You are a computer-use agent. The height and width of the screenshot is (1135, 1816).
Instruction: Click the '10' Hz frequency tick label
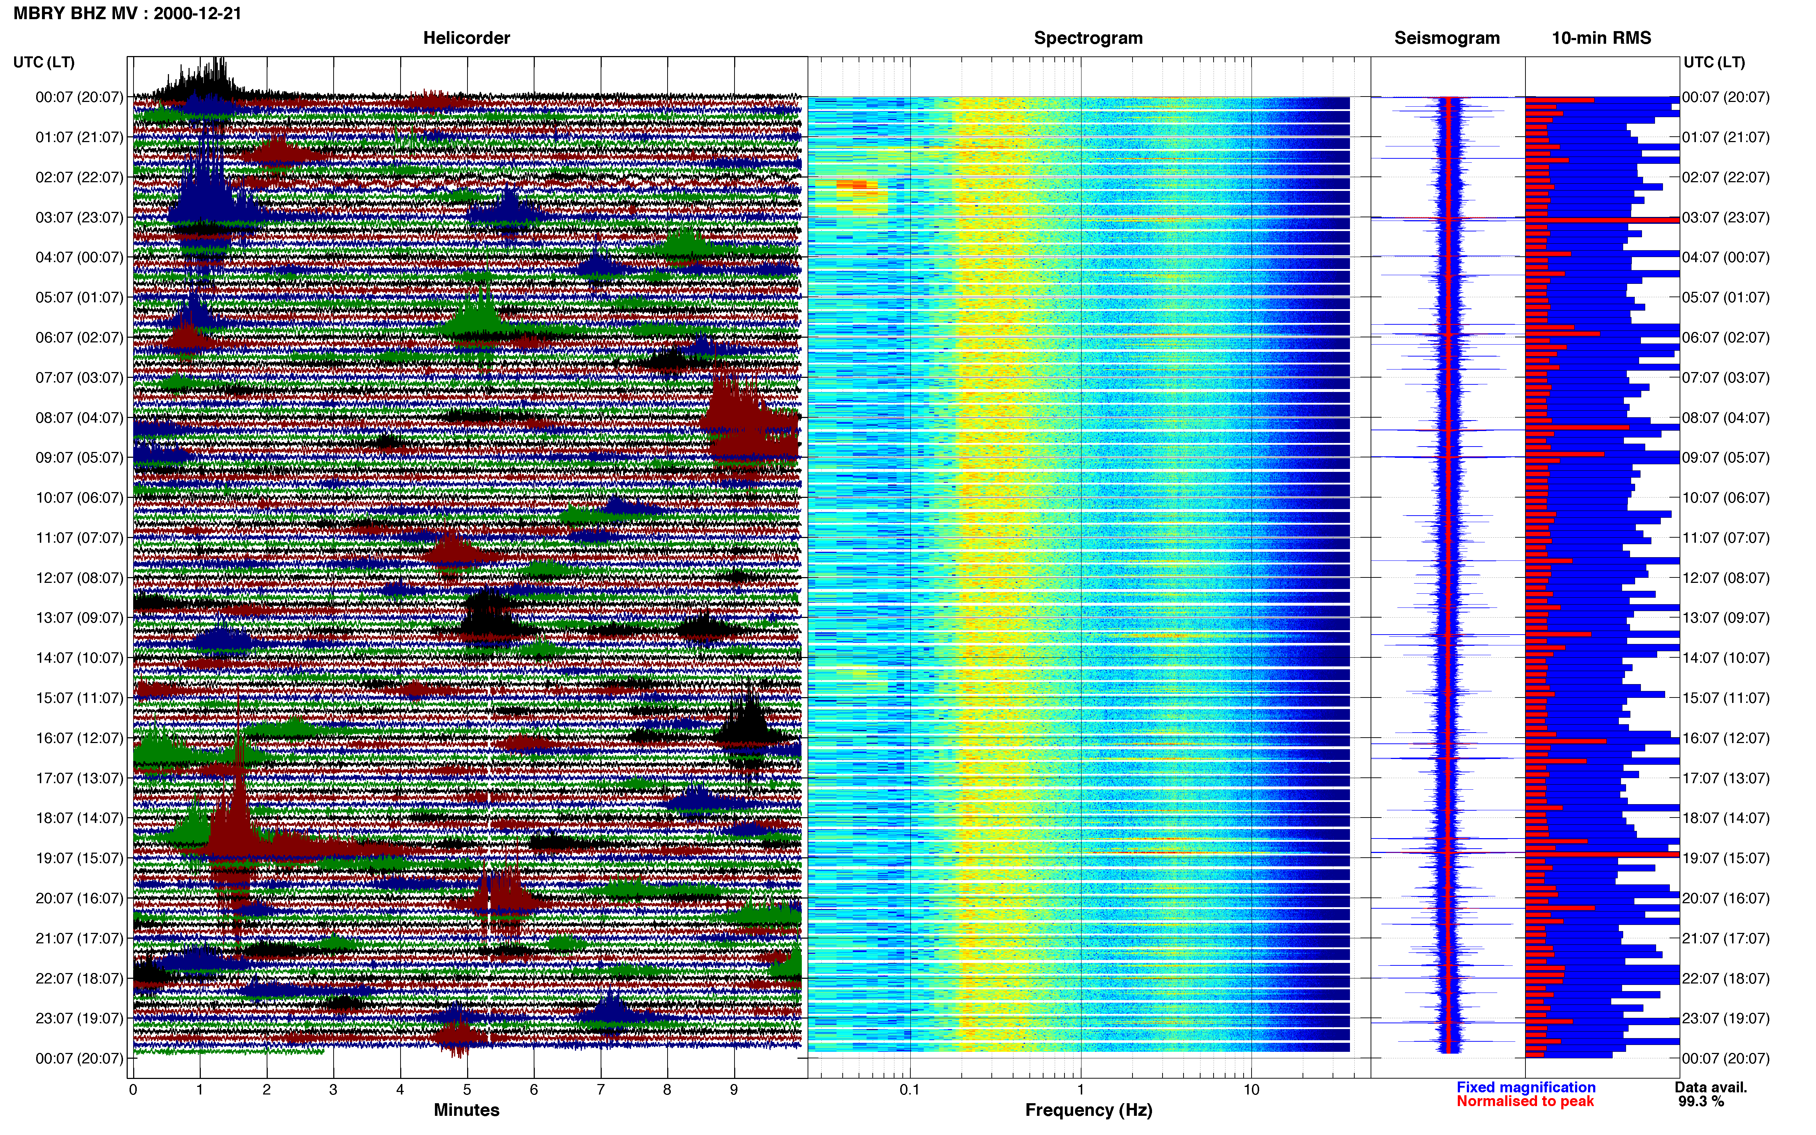pos(1251,1090)
